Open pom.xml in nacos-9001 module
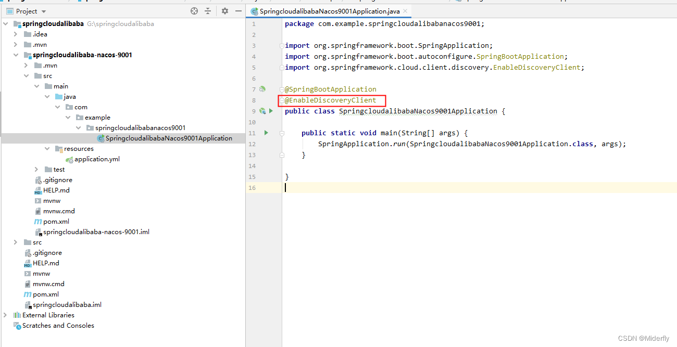Viewport: 677px width, 347px height. tap(56, 222)
